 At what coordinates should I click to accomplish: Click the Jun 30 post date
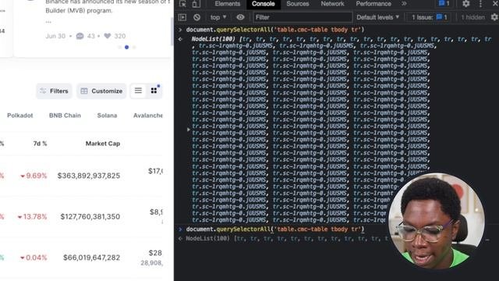(x=55, y=36)
